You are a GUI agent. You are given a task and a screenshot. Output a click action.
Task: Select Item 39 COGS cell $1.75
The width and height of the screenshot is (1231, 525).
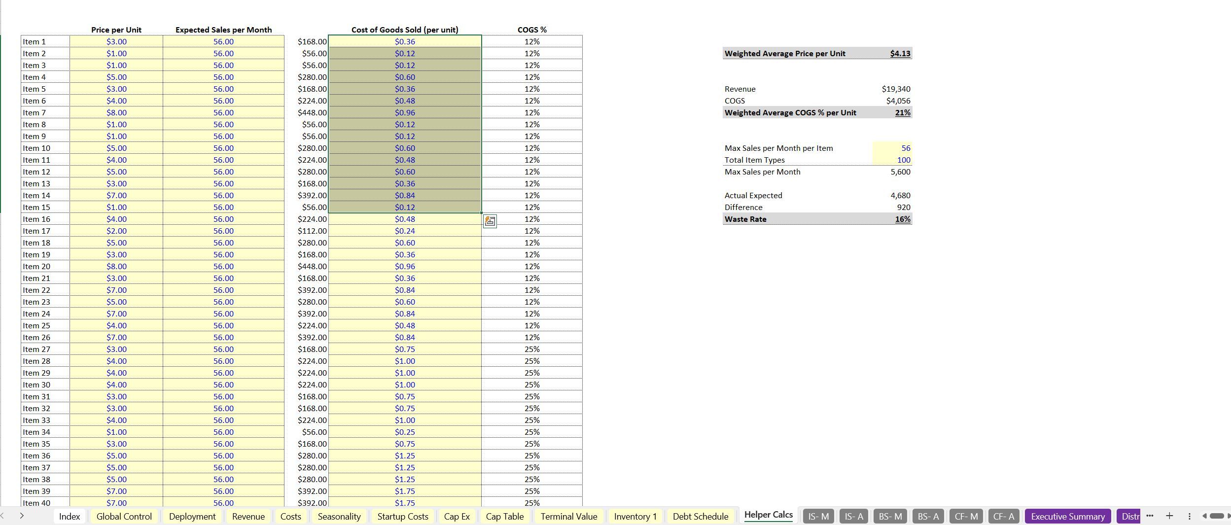pos(405,491)
